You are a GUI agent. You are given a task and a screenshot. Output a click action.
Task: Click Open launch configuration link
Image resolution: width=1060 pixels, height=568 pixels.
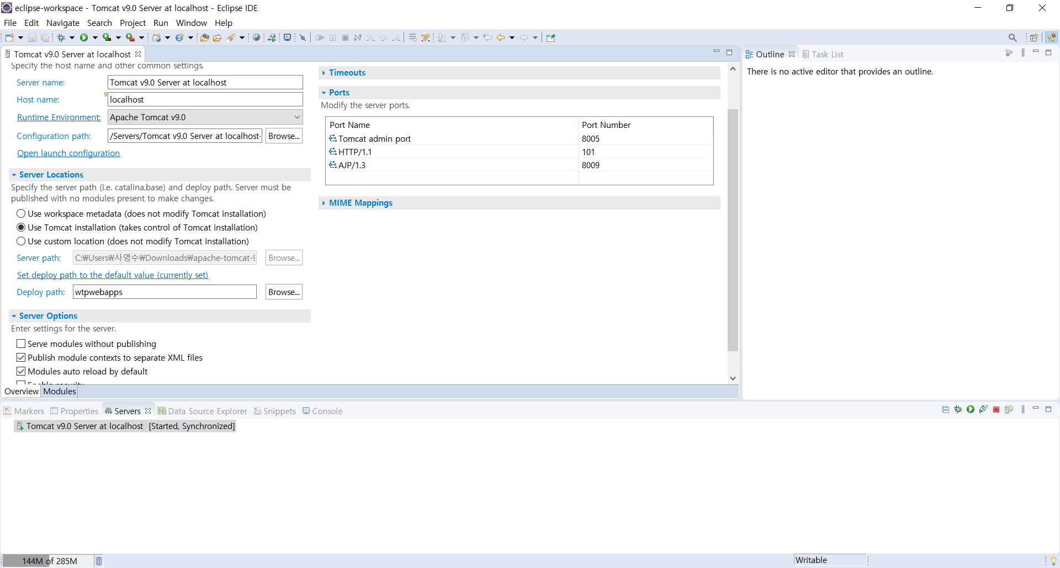point(68,153)
